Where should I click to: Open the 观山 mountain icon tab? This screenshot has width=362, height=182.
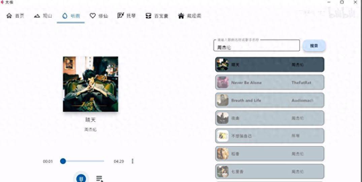coord(37,16)
